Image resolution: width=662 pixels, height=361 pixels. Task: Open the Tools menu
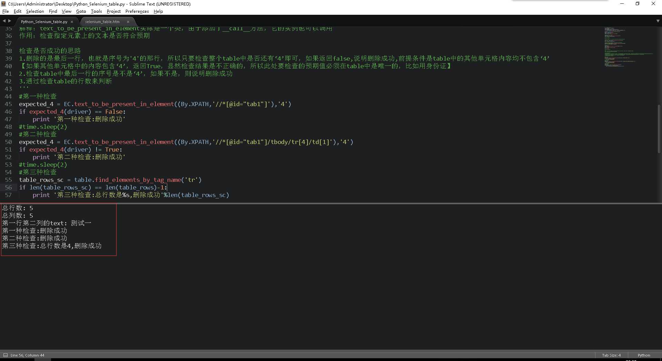click(96, 11)
